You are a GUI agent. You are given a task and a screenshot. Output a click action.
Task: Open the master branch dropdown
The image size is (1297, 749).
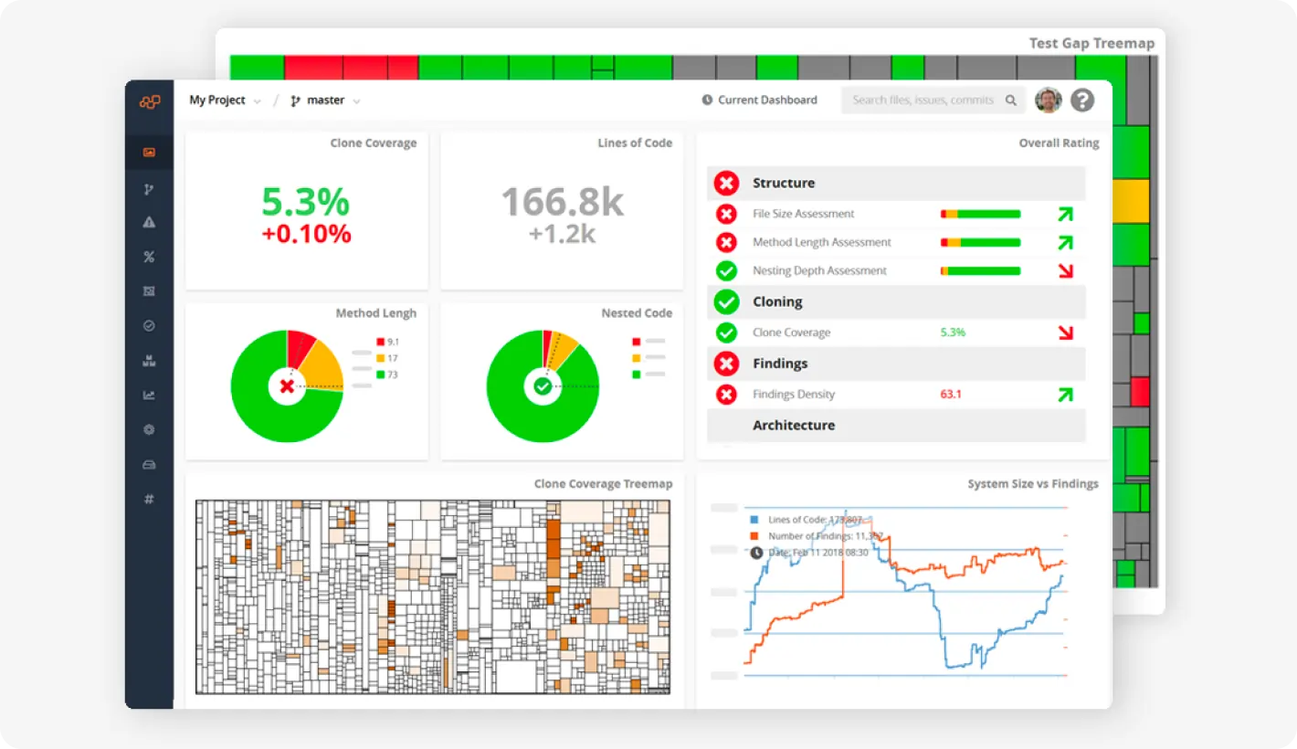[x=325, y=100]
